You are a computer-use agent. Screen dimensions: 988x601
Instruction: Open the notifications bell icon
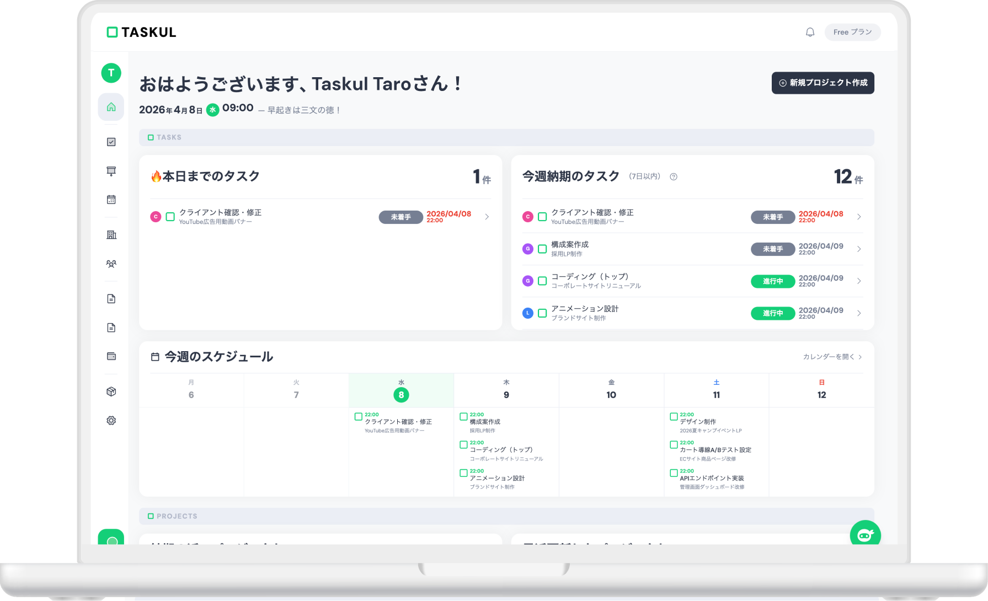point(810,32)
